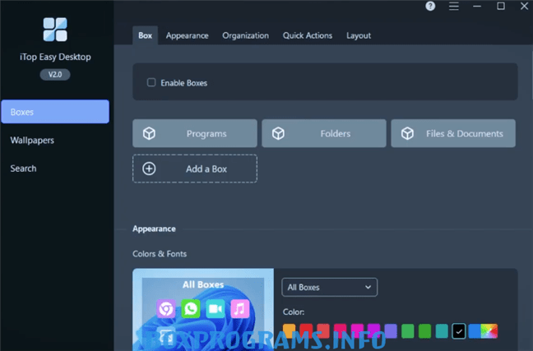Pick the darker green color swatch
The height and width of the screenshot is (351, 533).
pos(425,331)
